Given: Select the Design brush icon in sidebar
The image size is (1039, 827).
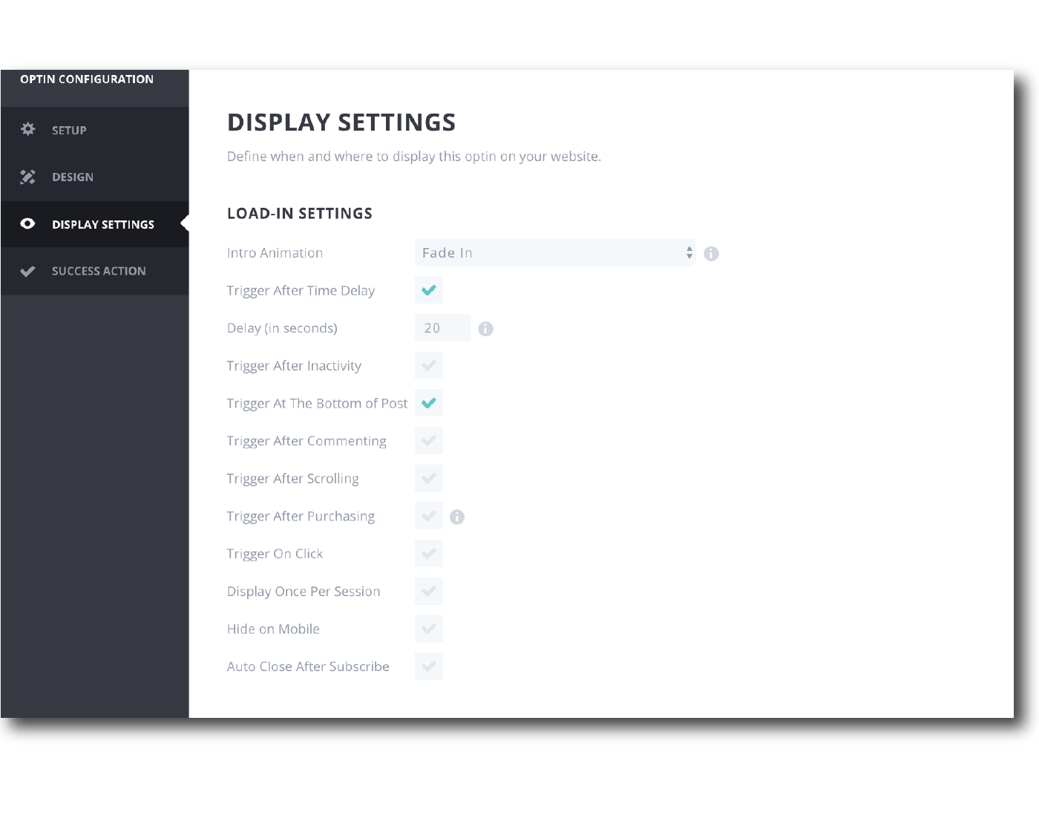Looking at the screenshot, I should tap(28, 177).
